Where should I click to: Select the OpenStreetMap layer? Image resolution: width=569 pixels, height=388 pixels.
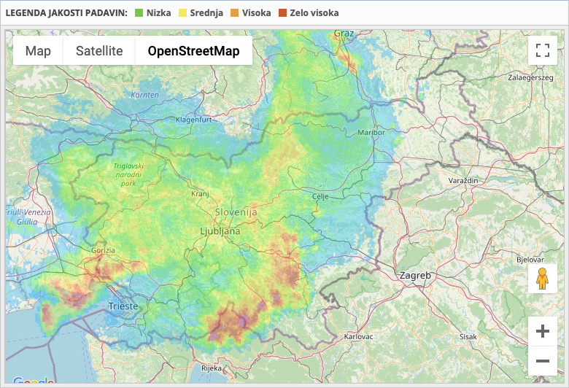point(193,51)
